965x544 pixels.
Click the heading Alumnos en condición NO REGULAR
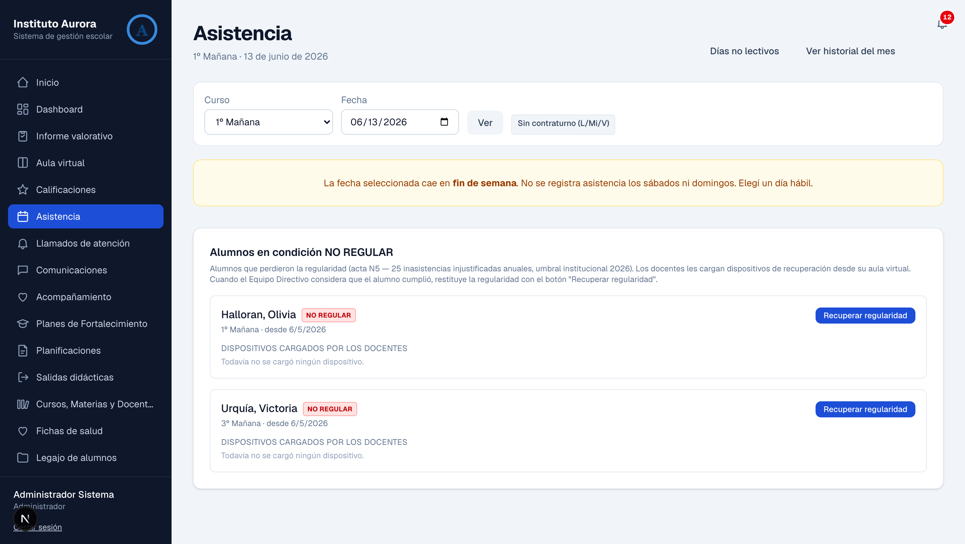point(301,252)
